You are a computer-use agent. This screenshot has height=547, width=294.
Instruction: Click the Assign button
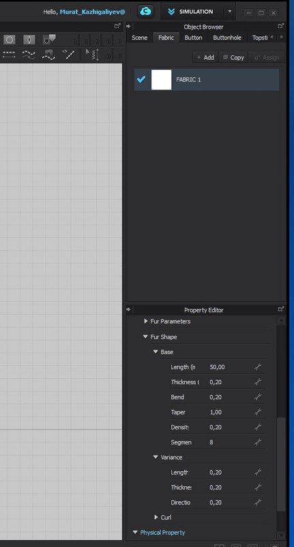267,57
